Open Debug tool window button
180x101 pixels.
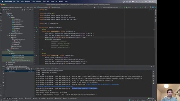click(x=15, y=98)
